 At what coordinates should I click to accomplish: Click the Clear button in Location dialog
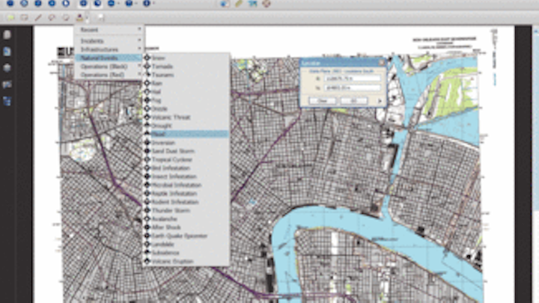click(322, 101)
